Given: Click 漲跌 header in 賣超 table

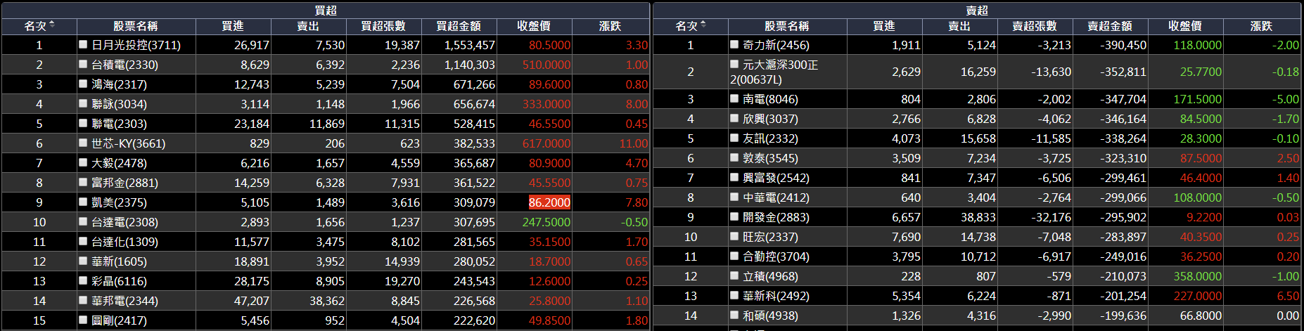Looking at the screenshot, I should (x=1261, y=26).
